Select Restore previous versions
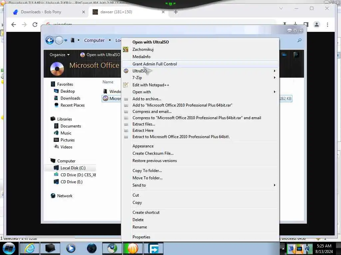The width and height of the screenshot is (341, 255). point(155,161)
